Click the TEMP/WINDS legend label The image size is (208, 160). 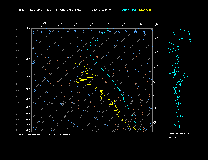[x=128, y=10]
